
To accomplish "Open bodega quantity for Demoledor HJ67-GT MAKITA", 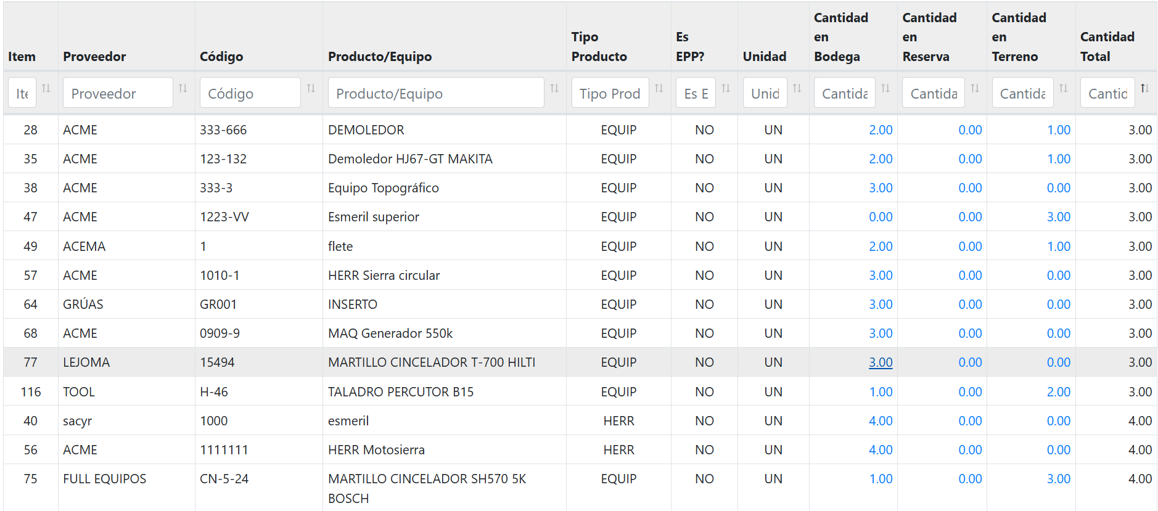I will tap(881, 159).
